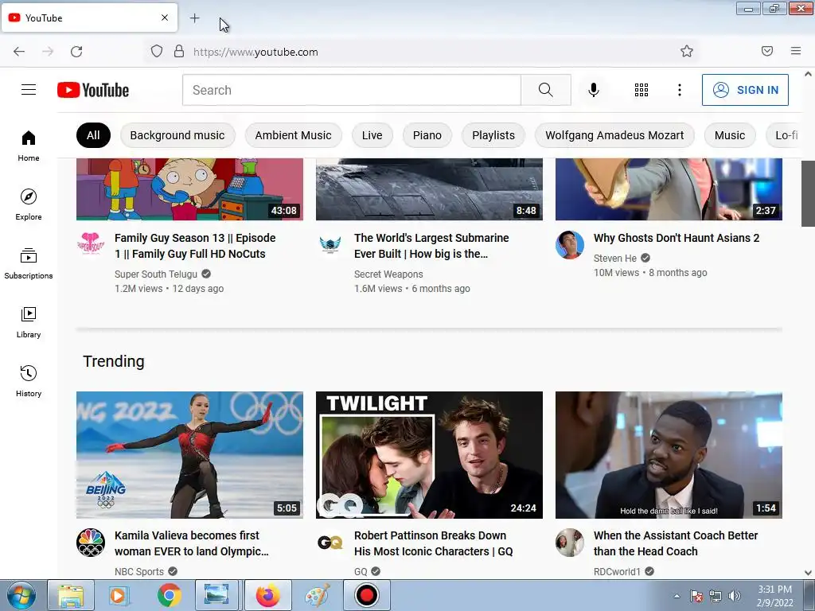Open When the Assistant Coach Better title
This screenshot has width=815, height=611.
click(x=676, y=543)
